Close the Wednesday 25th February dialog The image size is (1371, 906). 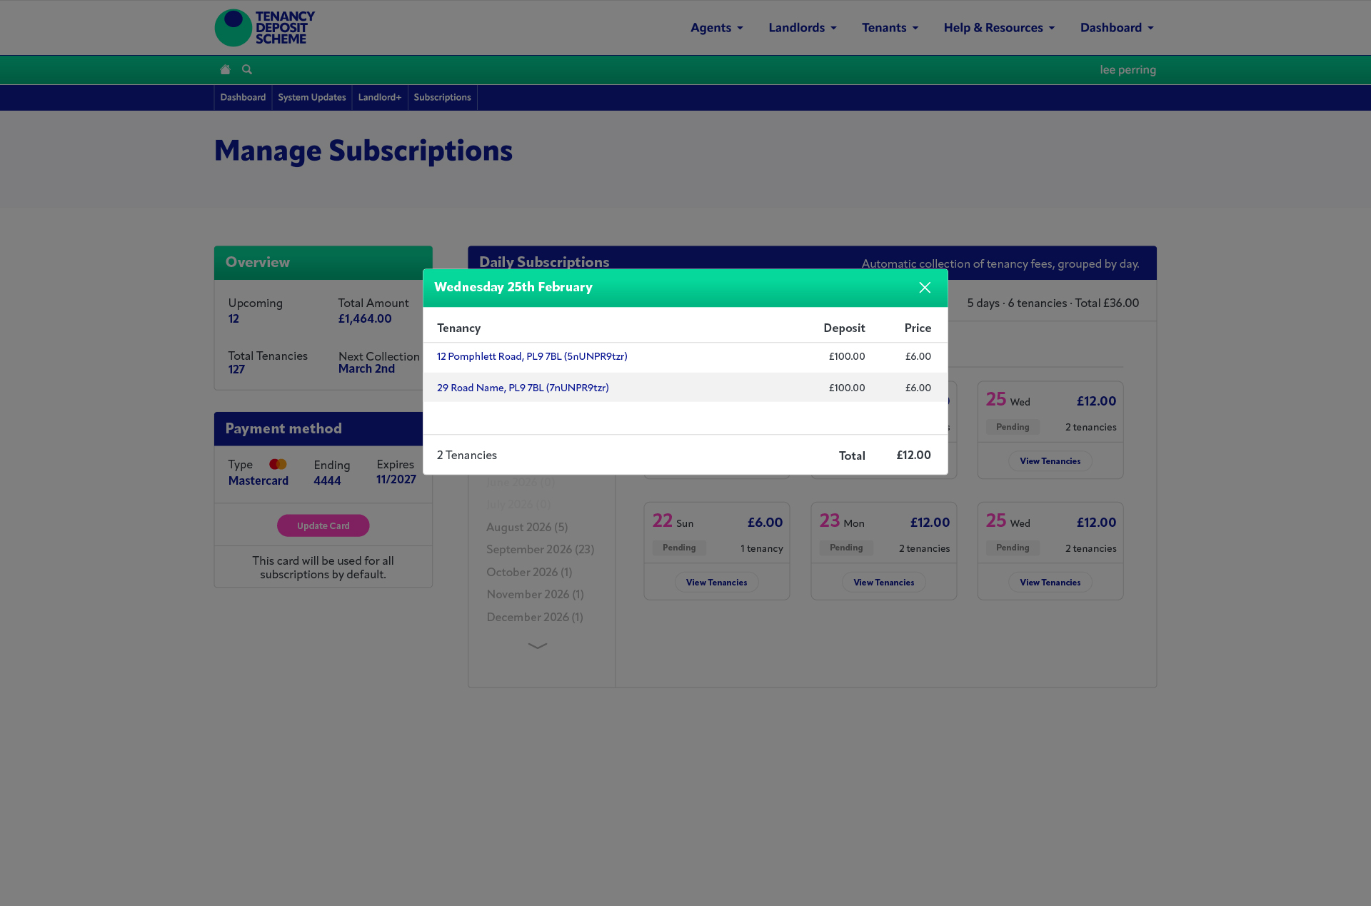point(925,287)
